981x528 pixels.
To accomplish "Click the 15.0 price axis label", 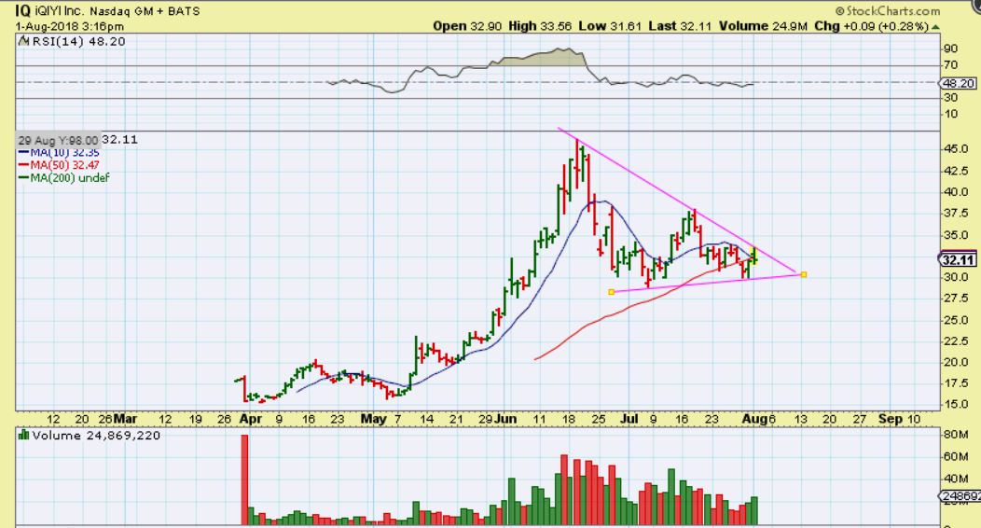I will (958, 404).
